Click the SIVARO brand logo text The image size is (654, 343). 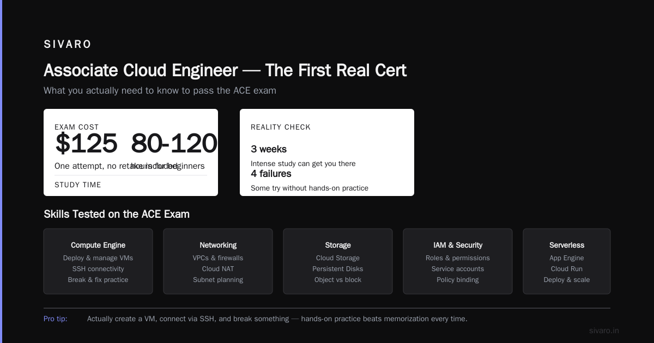68,45
